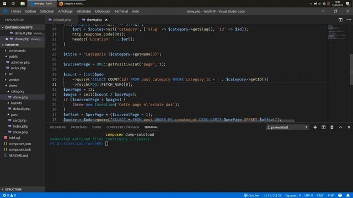353x198 pixels.
Task: Close the terminal panel
Action: coord(349,127)
